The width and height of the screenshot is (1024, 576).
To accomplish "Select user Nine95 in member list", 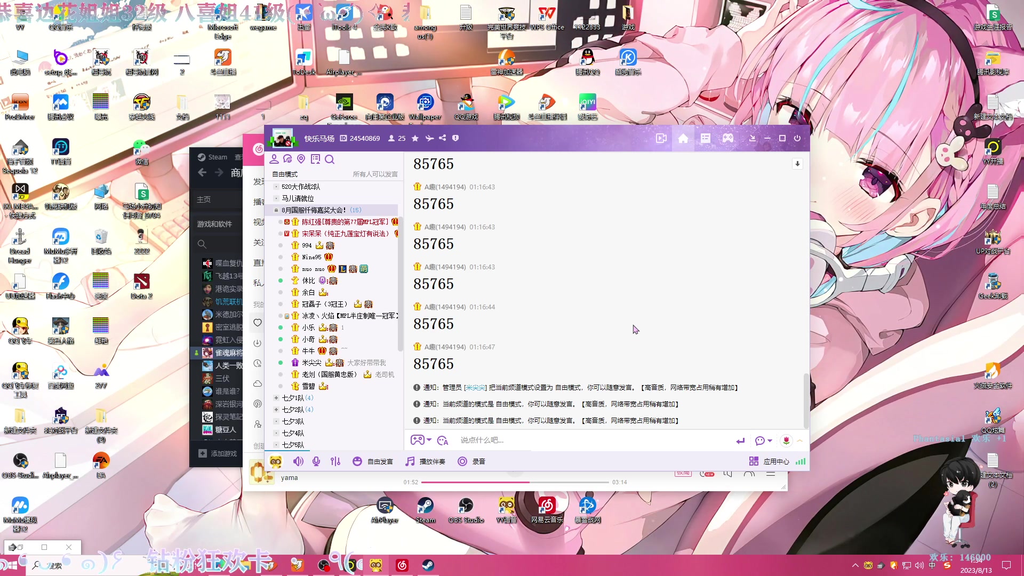I will [x=311, y=257].
